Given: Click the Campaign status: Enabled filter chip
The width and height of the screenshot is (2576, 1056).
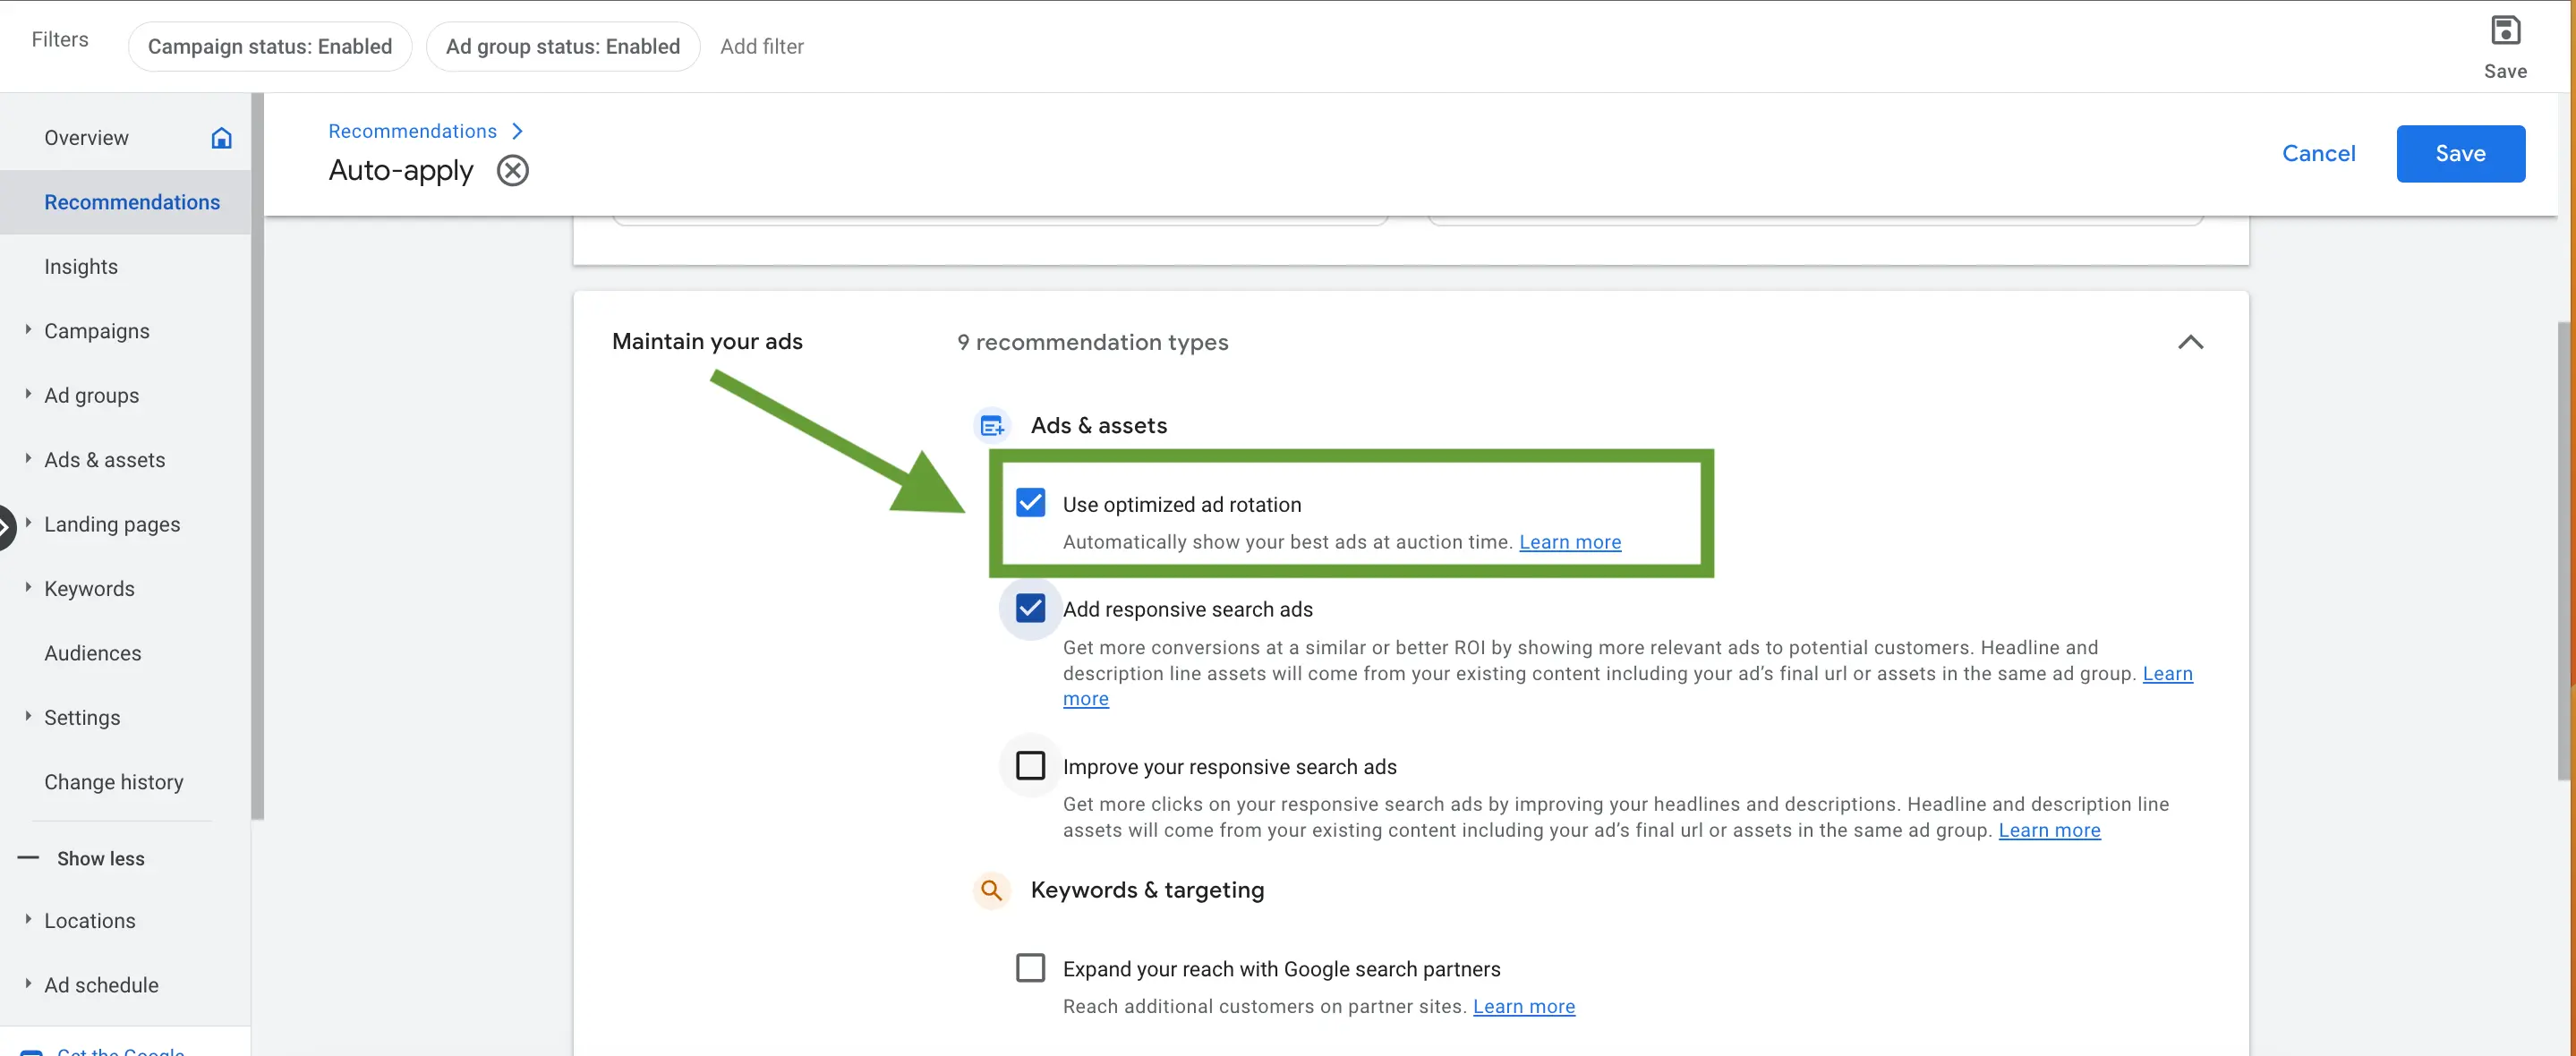Looking at the screenshot, I should point(270,46).
